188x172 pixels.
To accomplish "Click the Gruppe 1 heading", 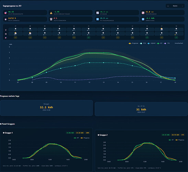I will (8, 133).
